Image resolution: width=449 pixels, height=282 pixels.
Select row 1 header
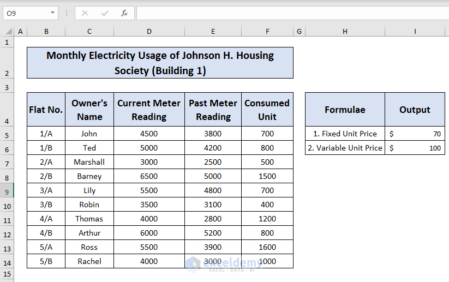[x=7, y=43]
